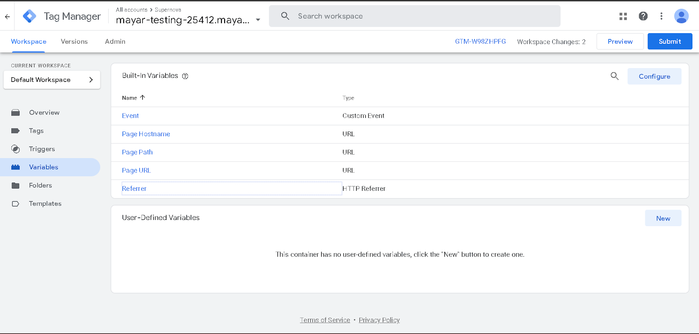Click the Submit button

point(670,41)
